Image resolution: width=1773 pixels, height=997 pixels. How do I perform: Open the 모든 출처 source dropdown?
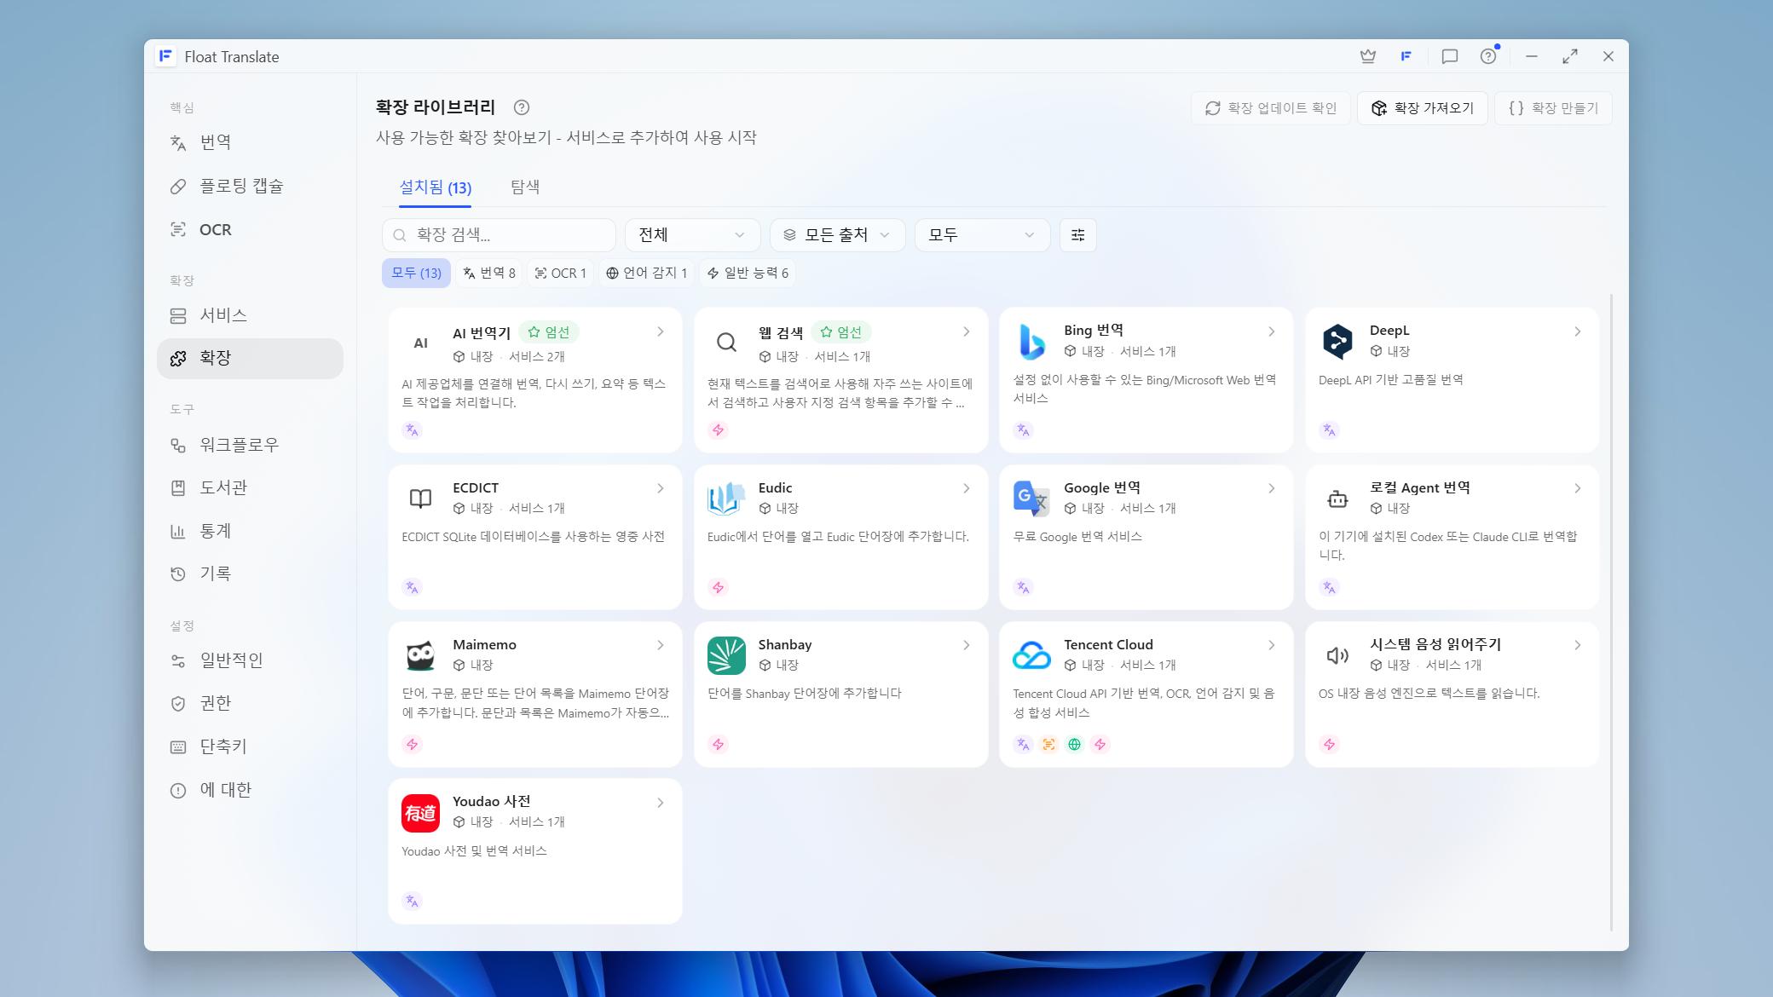pos(837,235)
